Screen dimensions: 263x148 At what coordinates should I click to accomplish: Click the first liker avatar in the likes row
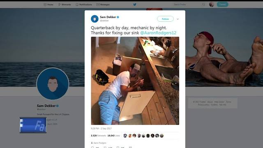click(125, 136)
